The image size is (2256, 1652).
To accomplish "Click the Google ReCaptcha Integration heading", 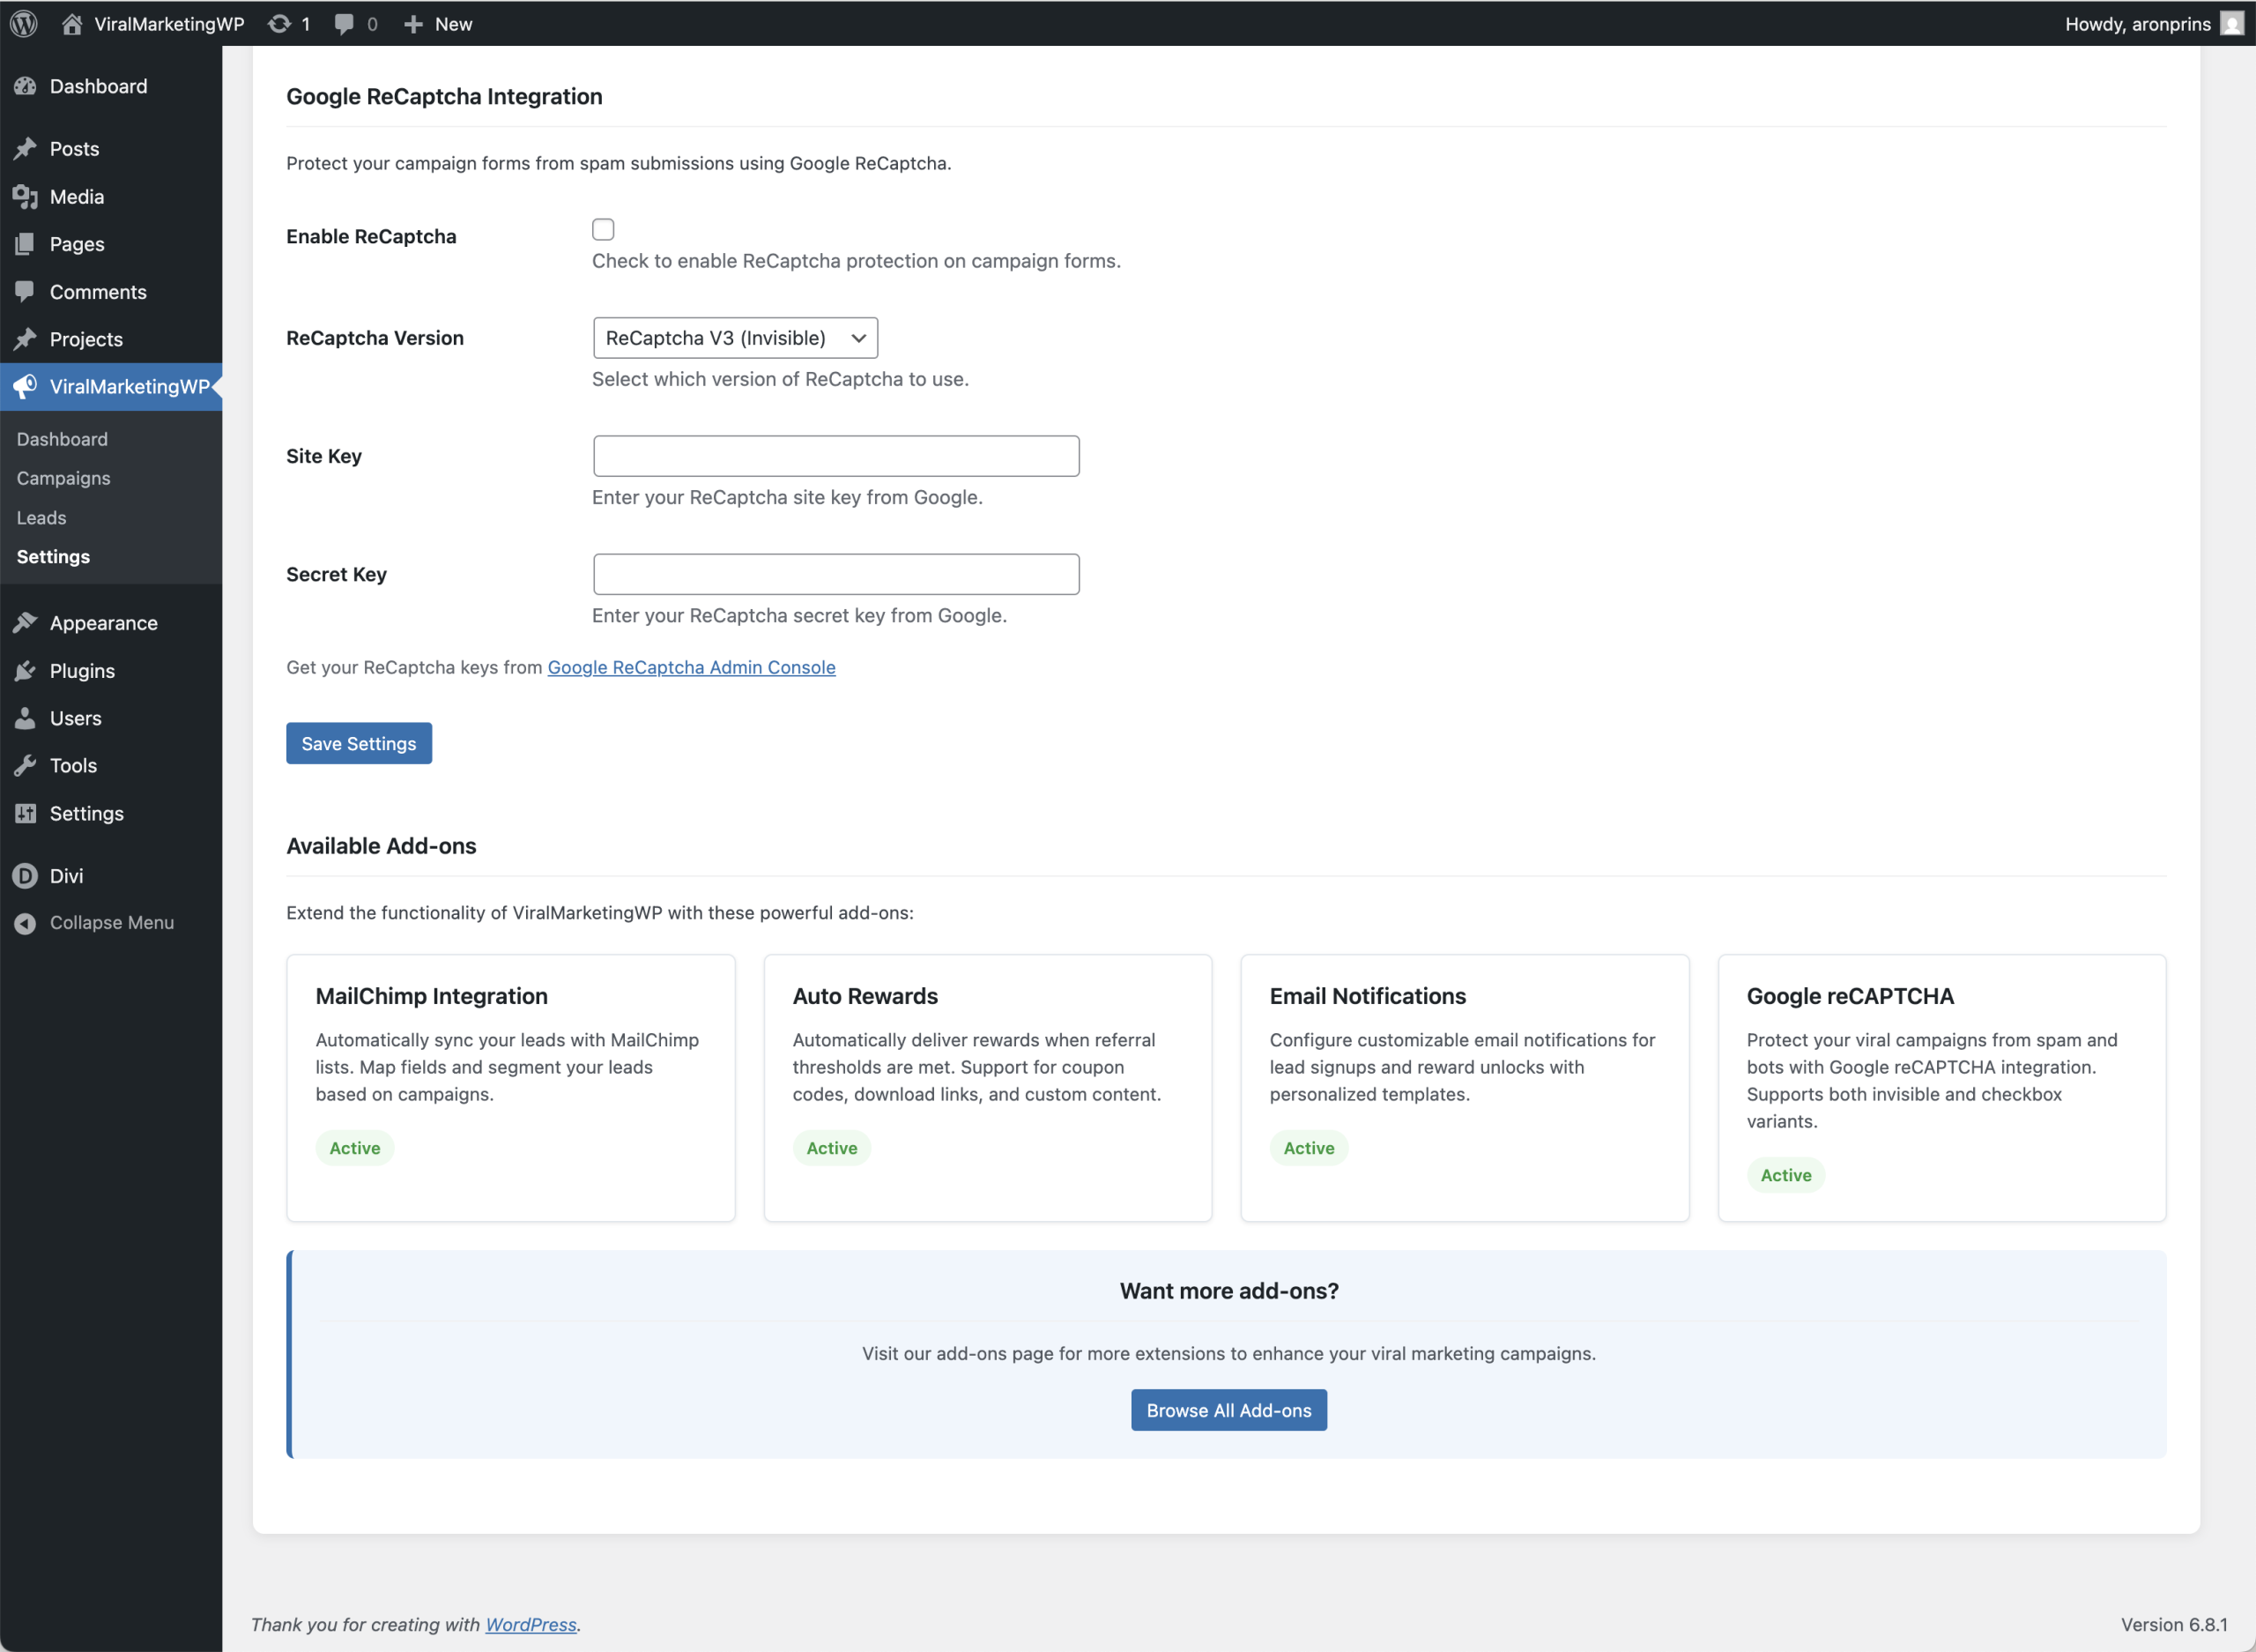I will pyautogui.click(x=445, y=96).
